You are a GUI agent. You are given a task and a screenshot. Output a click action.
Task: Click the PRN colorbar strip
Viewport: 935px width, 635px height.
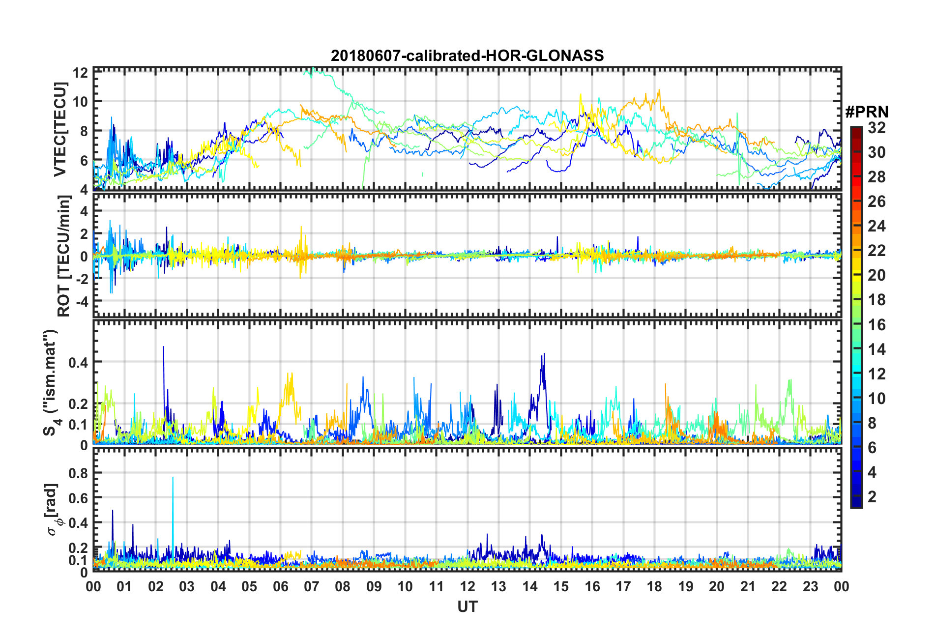pyautogui.click(x=856, y=317)
